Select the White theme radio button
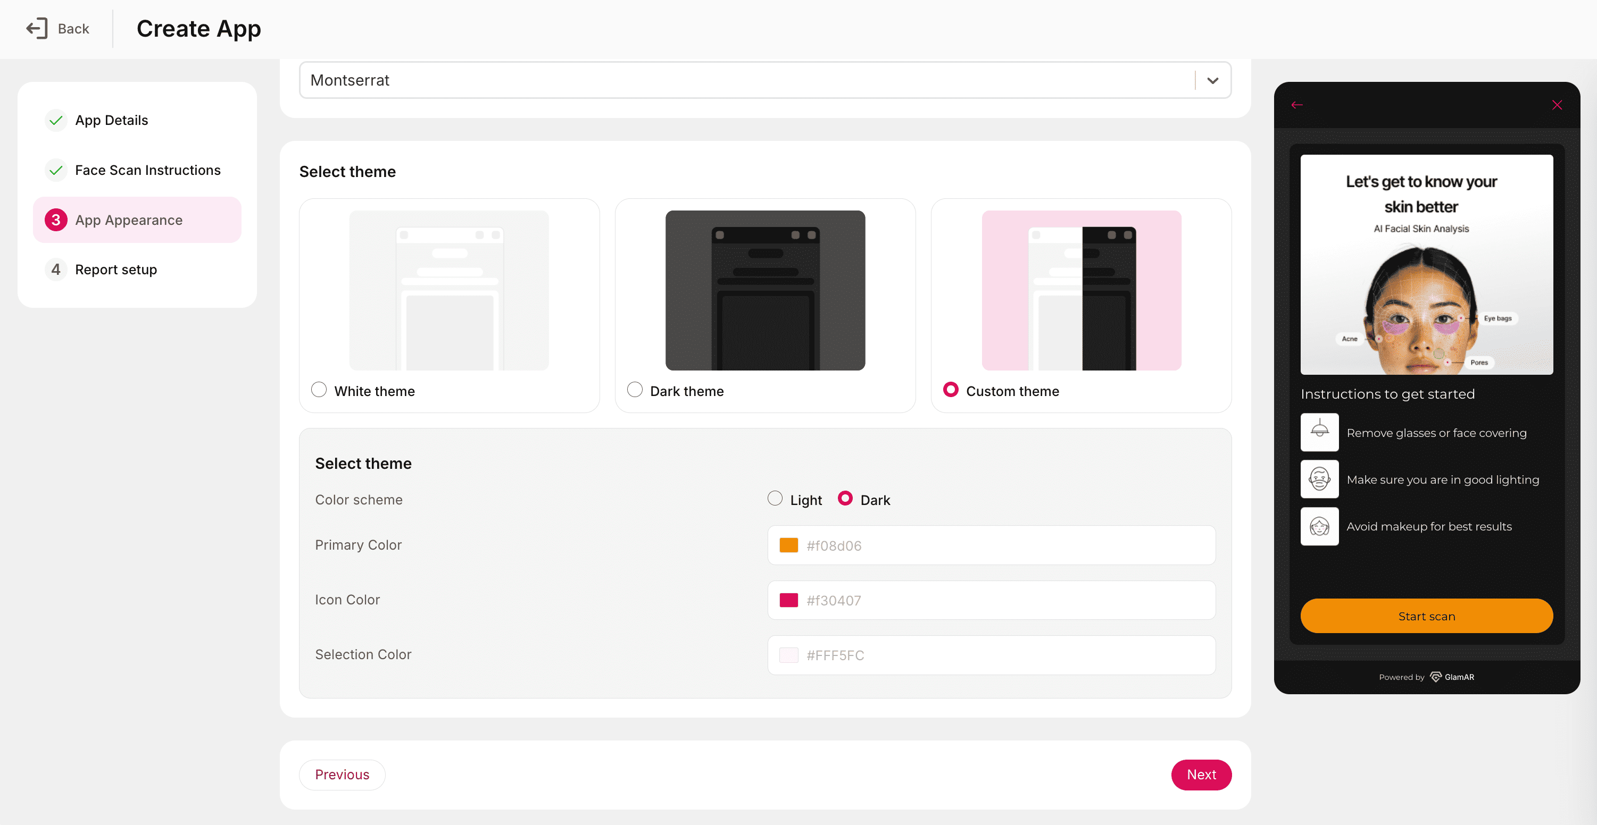1597x825 pixels. tap(319, 390)
